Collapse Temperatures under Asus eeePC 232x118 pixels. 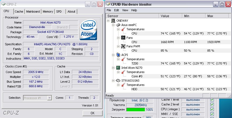click(118, 29)
